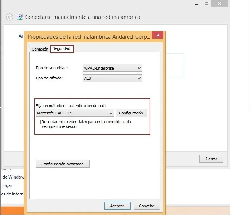This screenshot has height=215, width=250.
Task: Click the back arrow in the wizard window
Action: pos(10,17)
